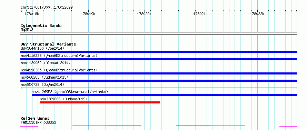Select the red bar of nsv3381886

[100, 102]
